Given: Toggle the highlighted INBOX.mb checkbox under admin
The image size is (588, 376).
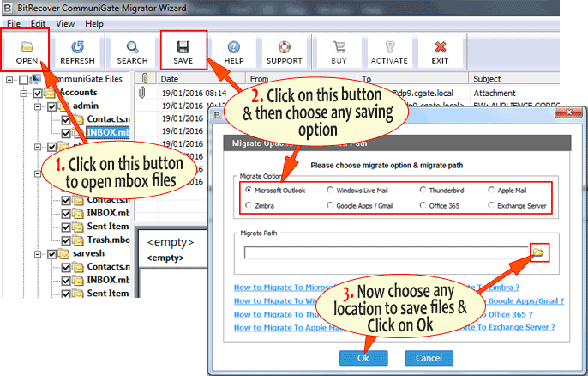Looking at the screenshot, I should (x=66, y=133).
